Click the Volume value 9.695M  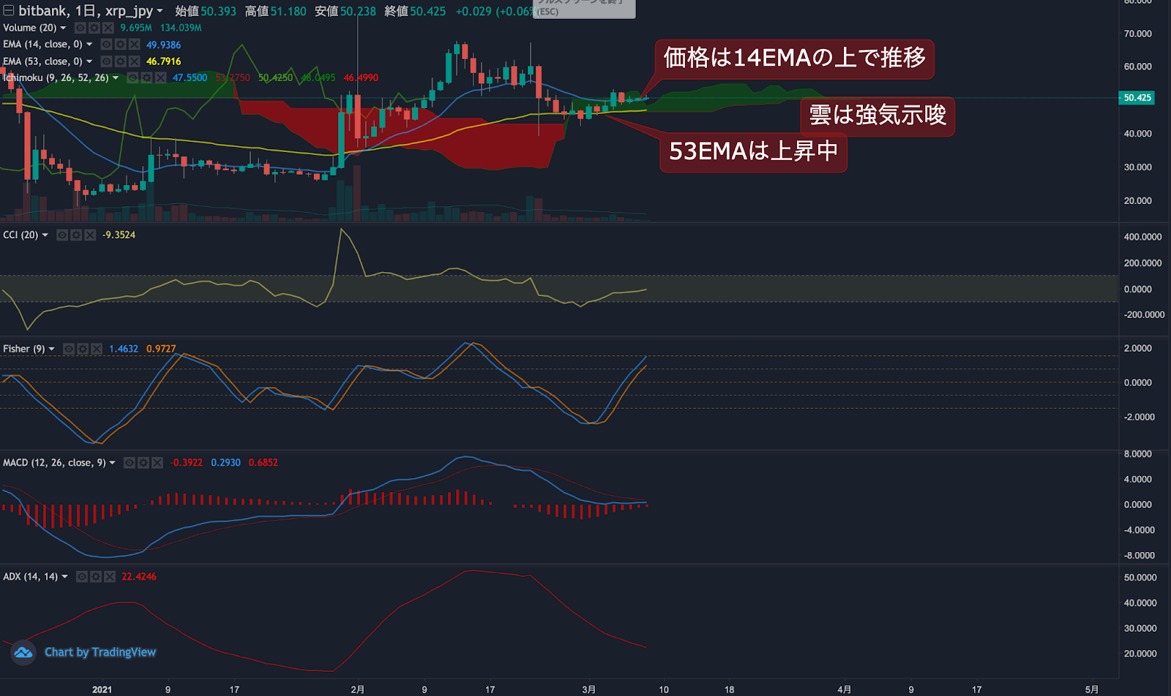click(136, 28)
